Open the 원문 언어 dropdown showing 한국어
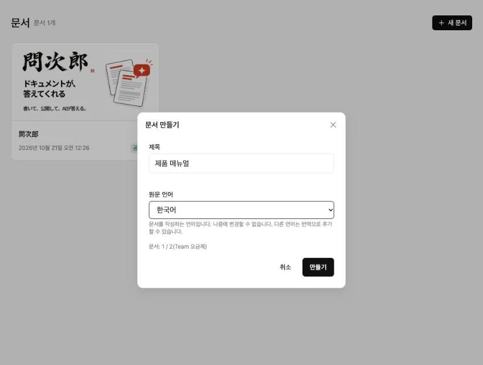 point(241,210)
